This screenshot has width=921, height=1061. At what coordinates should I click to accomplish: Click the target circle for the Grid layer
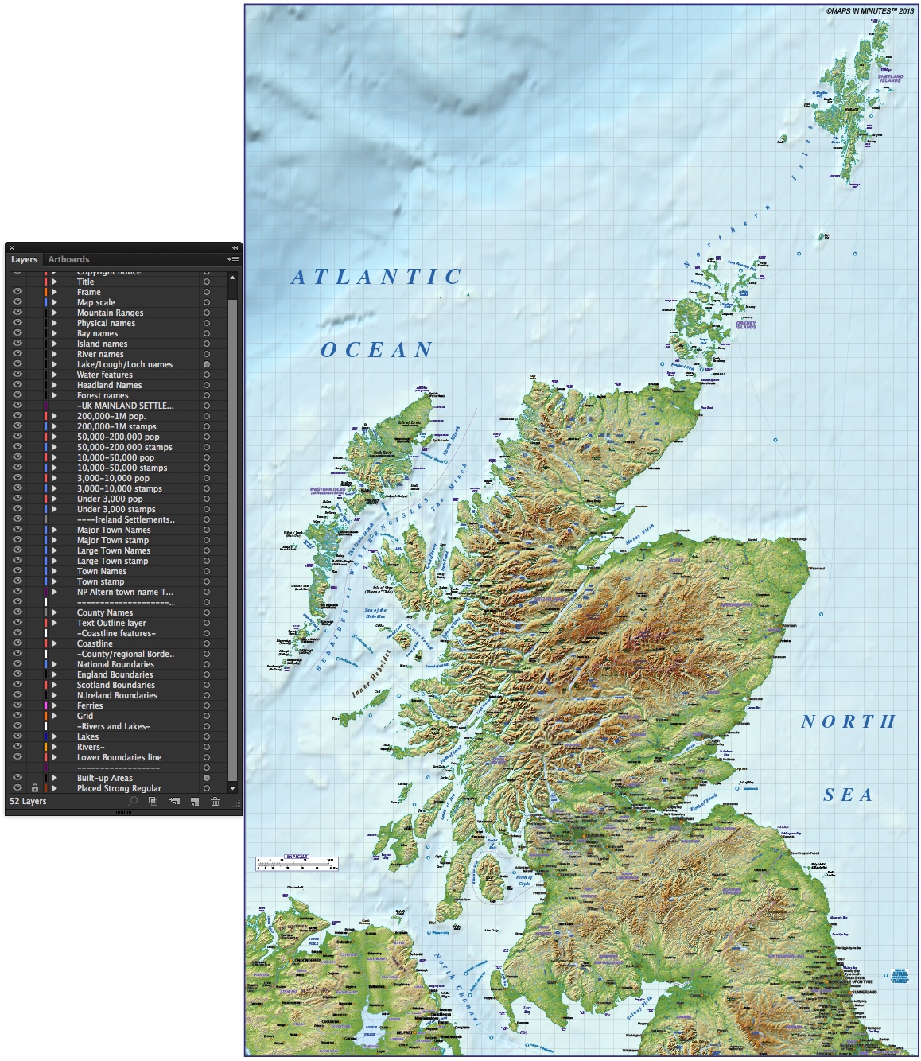coord(206,715)
